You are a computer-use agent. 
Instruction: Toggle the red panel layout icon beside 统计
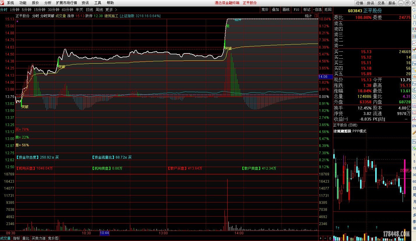pyautogui.click(x=316, y=16)
